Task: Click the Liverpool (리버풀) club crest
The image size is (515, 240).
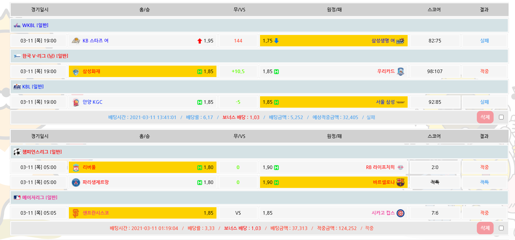Action: coord(76,168)
